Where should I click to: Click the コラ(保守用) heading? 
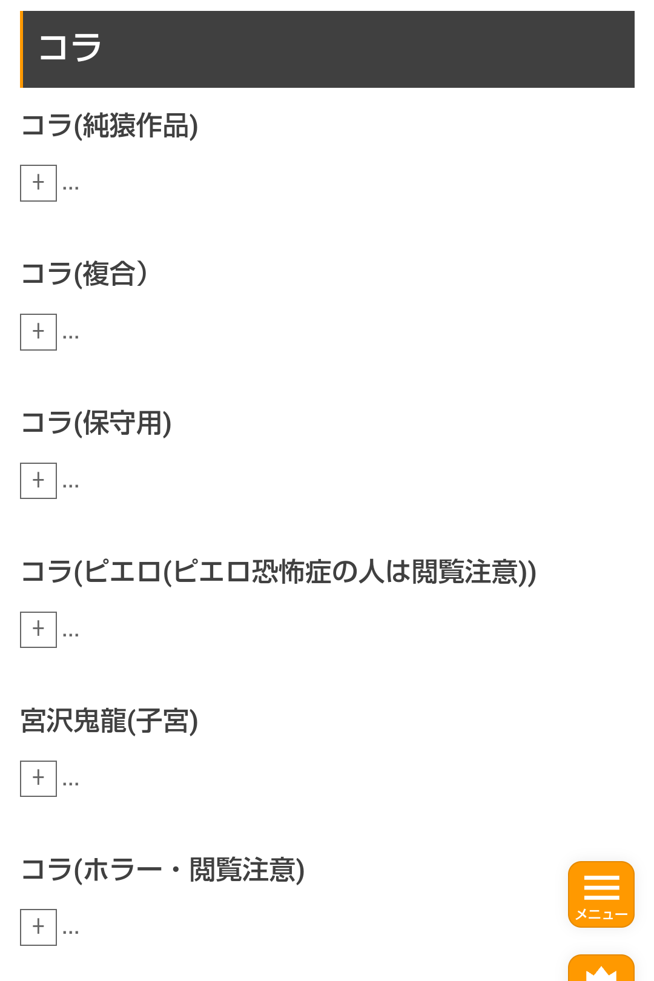point(96,423)
